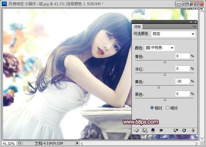The image size is (206, 147).
Task: Open the 自定 preset dropdown
Action: click(177, 34)
